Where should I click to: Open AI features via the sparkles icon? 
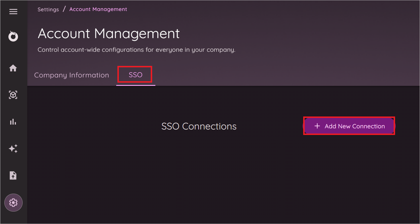click(x=13, y=149)
